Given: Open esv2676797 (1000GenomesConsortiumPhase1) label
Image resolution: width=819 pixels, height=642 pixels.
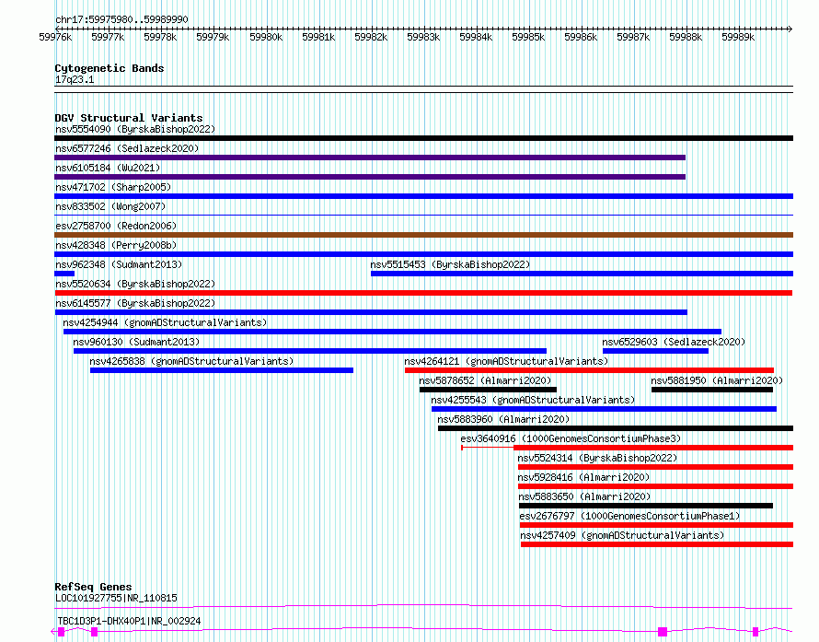Looking at the screenshot, I should pos(630,516).
